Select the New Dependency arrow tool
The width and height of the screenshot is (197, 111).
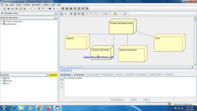coord(95,14)
